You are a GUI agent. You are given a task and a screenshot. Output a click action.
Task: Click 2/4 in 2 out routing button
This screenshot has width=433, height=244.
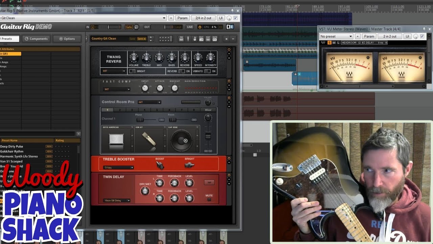203,18
